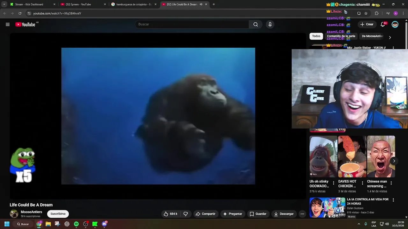This screenshot has height=229, width=408.
Task: Select the Todos filter chip
Action: click(x=316, y=36)
